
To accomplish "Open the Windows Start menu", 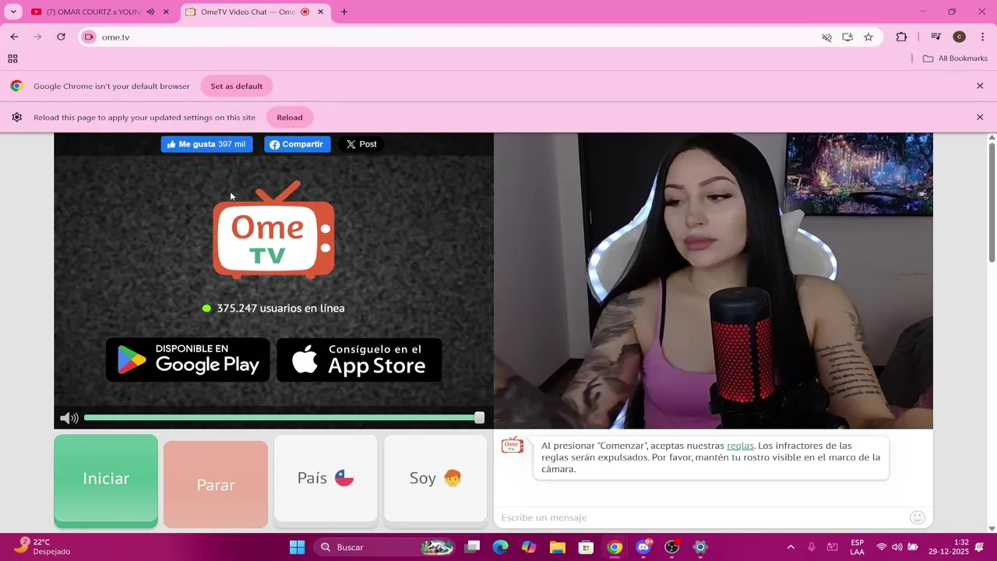I will [x=297, y=547].
